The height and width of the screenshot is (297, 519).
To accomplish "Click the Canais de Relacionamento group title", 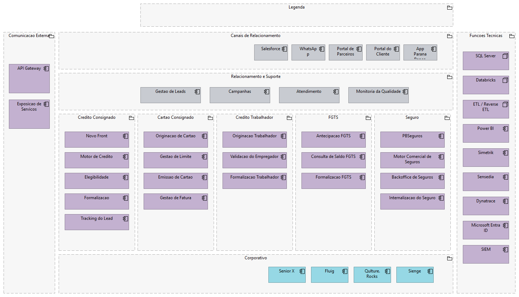I will [x=256, y=36].
